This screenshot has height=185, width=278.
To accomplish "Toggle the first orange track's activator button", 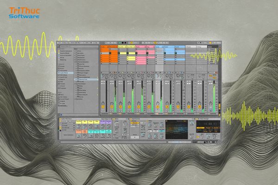I will (x=103, y=107).
